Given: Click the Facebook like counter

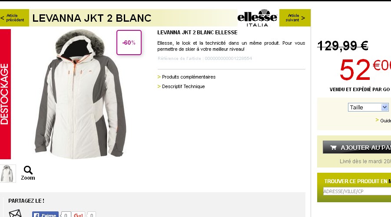Looking at the screenshot, I should pyautogui.click(x=66, y=215).
